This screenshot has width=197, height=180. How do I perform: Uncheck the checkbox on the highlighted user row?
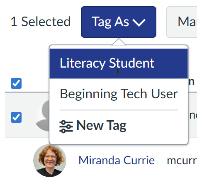coord(16,117)
